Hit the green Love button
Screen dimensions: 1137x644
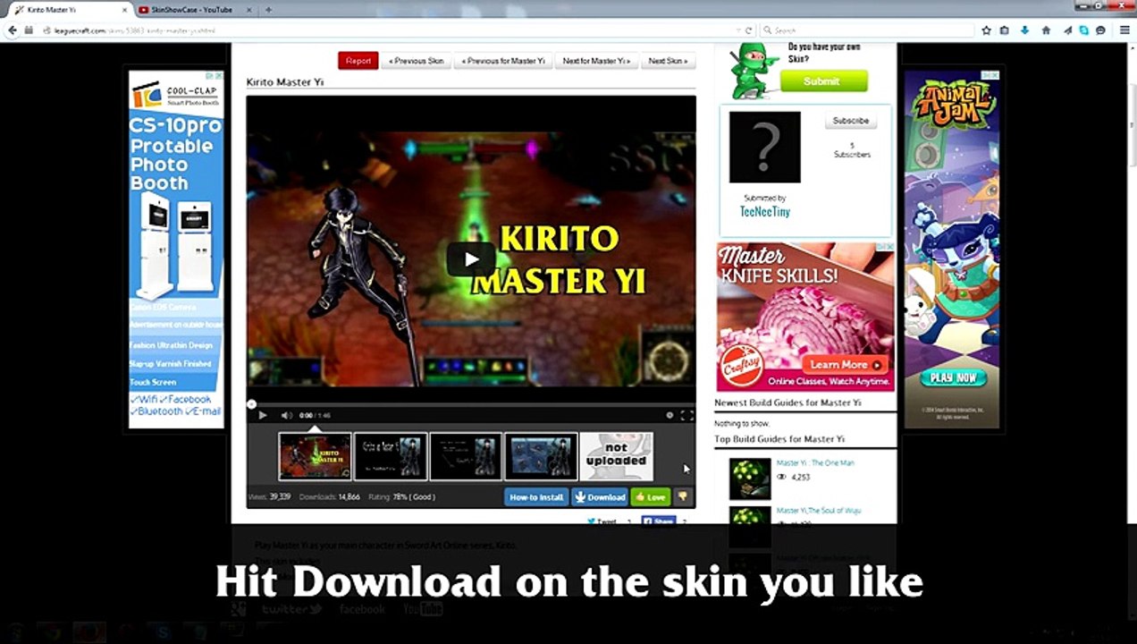click(650, 497)
